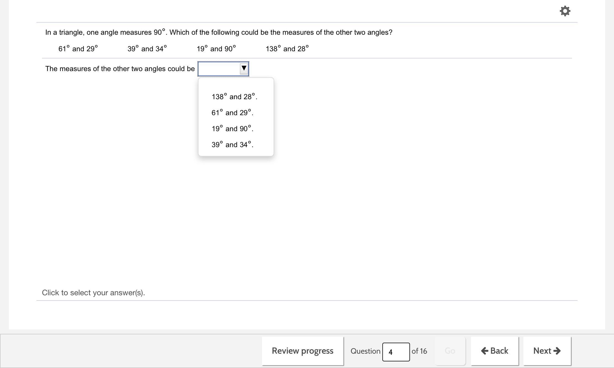Click the answer dropdown arrow

tap(244, 68)
